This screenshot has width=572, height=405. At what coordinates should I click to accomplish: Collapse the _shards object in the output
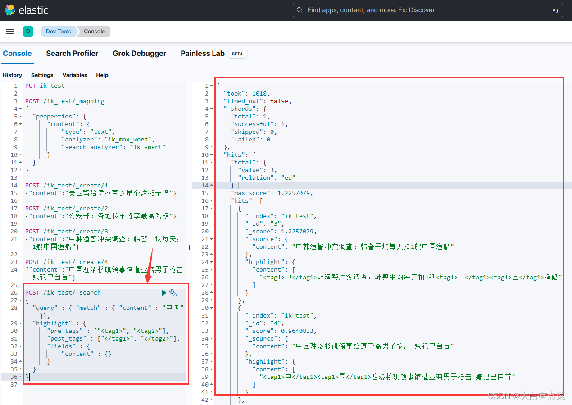tap(212, 108)
